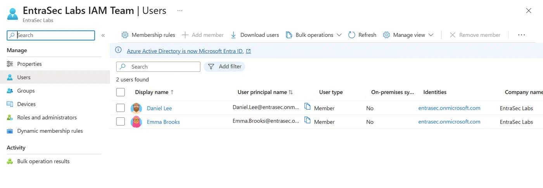This screenshot has height=188, width=543.
Task: Click the Download users arrow icon
Action: coord(233,35)
